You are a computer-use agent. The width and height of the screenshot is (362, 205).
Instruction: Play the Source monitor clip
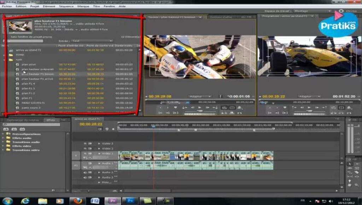point(200,107)
